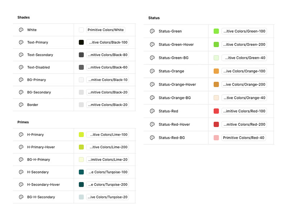Select the Status-Green palette icon

pos(152,31)
